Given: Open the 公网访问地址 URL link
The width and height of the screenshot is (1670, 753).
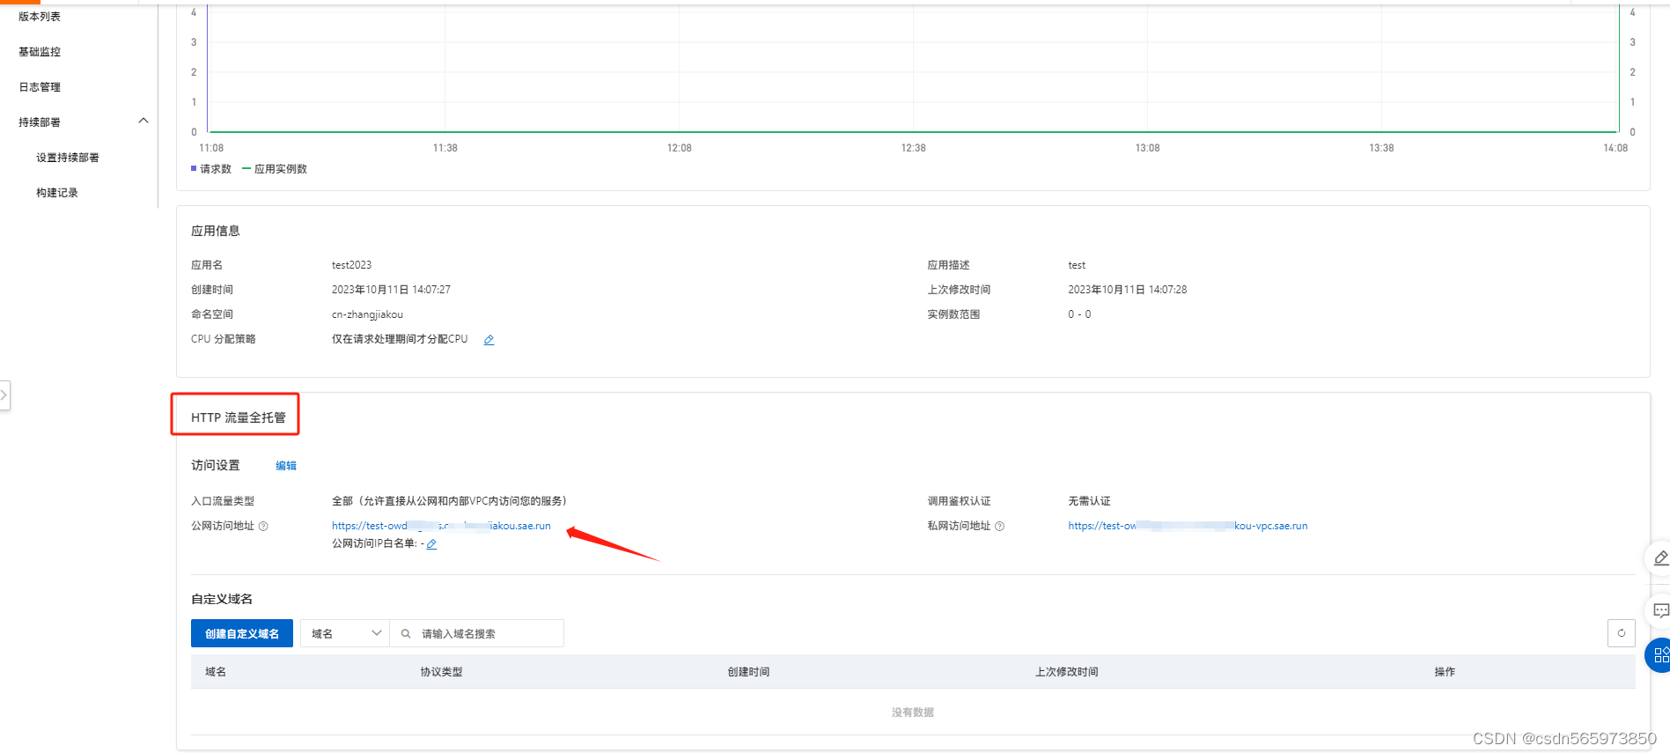Looking at the screenshot, I should click(x=441, y=526).
